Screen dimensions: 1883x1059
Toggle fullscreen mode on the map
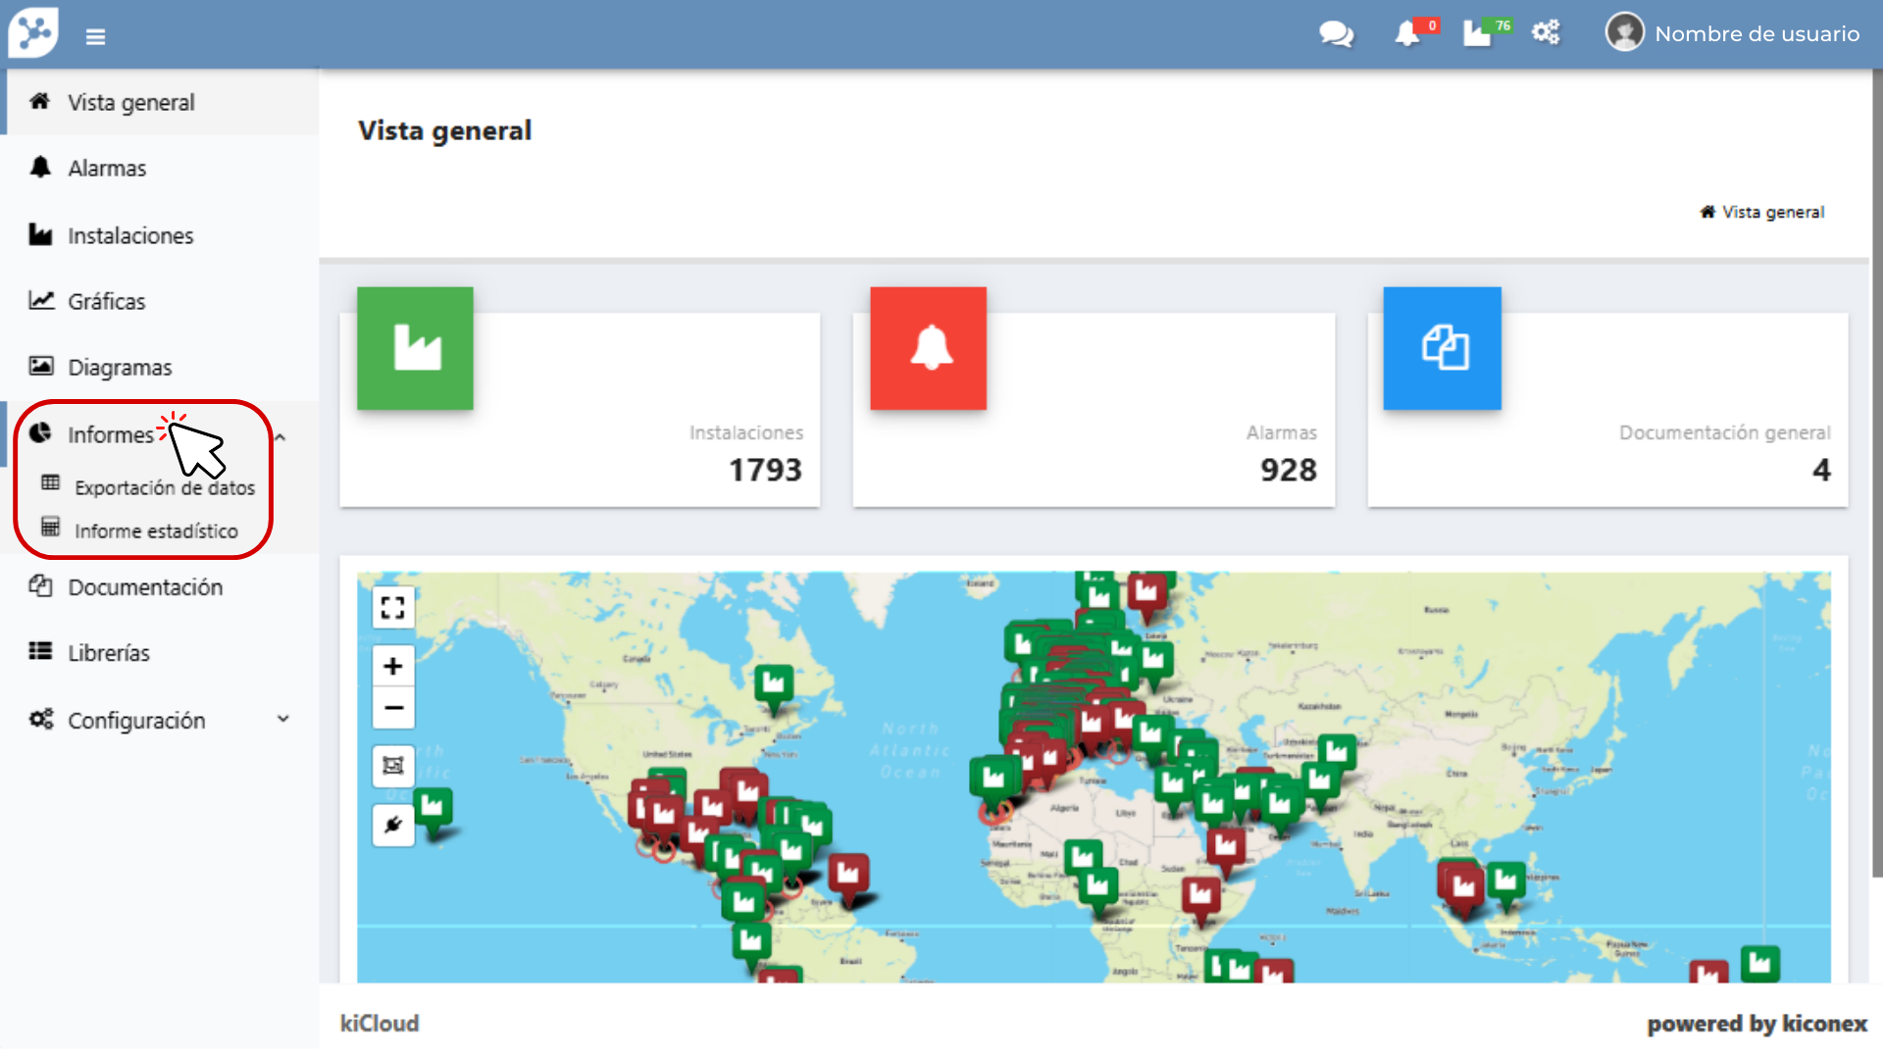[393, 608]
